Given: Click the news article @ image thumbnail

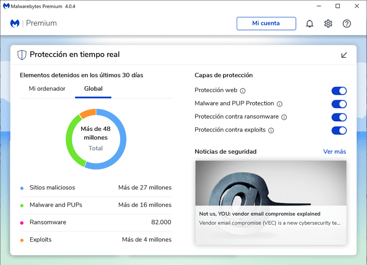Looking at the screenshot, I should tap(271, 183).
